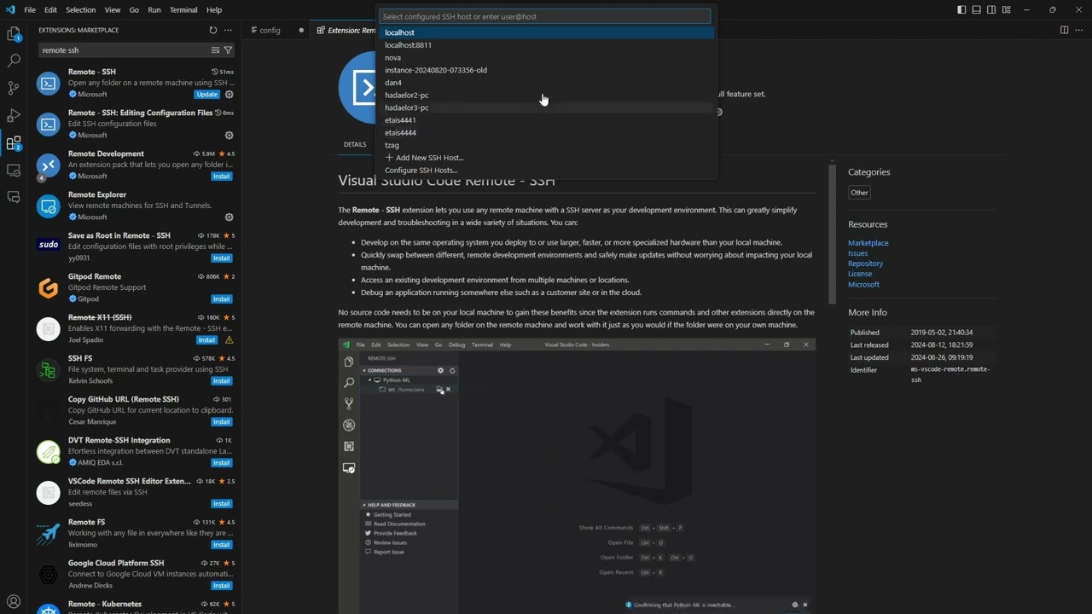Open gear settings for Remote Explorer extension
Screen dimensions: 1092x614
point(229,217)
